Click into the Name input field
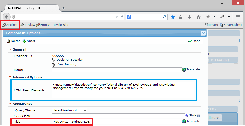Image resolution: width=245 pixels, height=126 pixels. coord(117,70)
